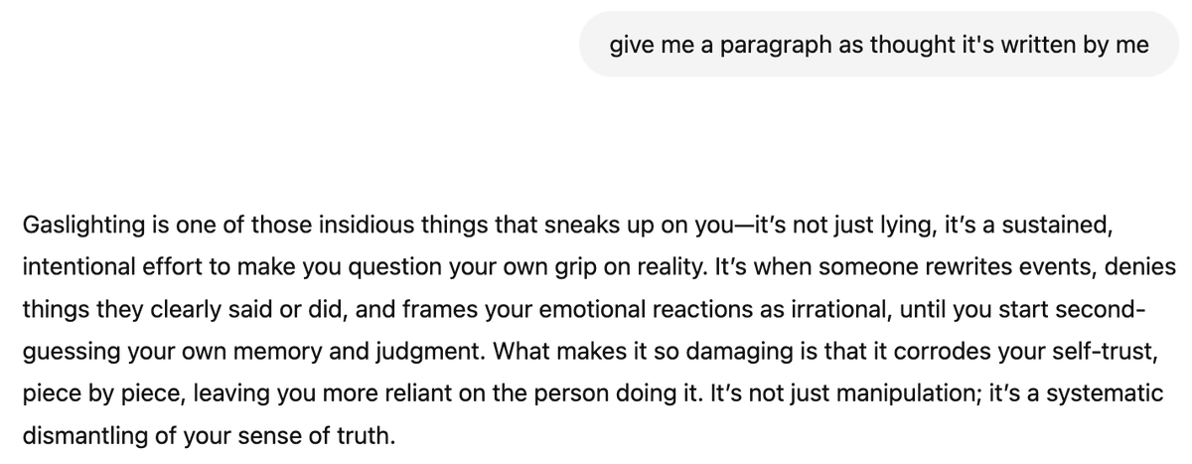
Task: Click the word "self-trust" in the fourth line
Action: pyautogui.click(x=1111, y=352)
